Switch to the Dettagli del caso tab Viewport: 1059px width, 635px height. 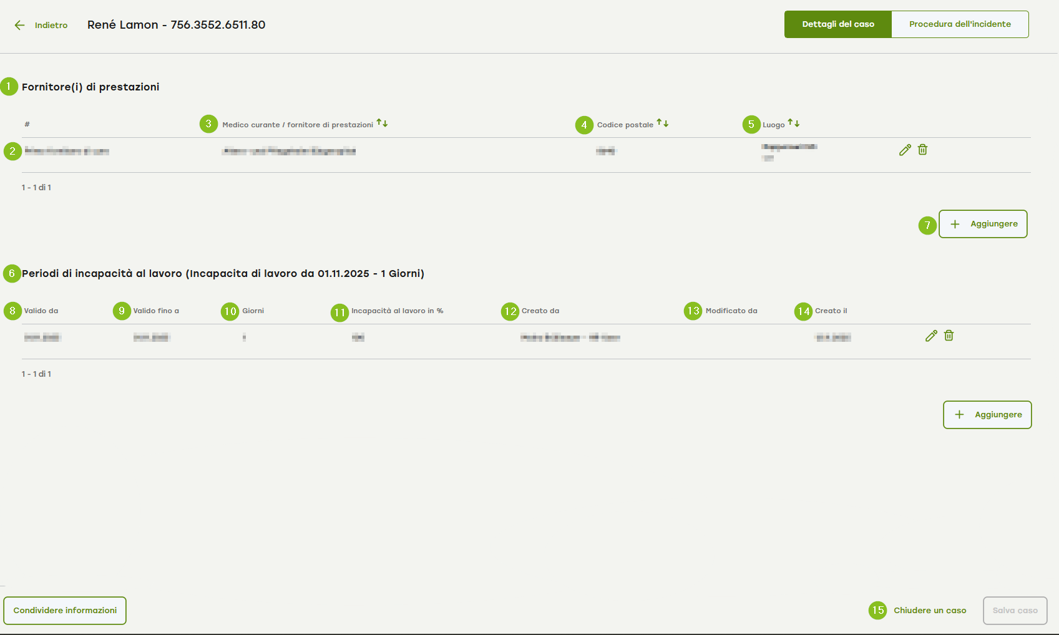click(x=837, y=24)
